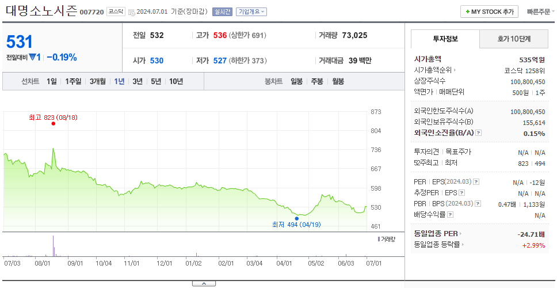Screen dimensions: 557x288
Task: Click the 52주최고 최저 value 823 | 494
Action: pyautogui.click(x=531, y=164)
